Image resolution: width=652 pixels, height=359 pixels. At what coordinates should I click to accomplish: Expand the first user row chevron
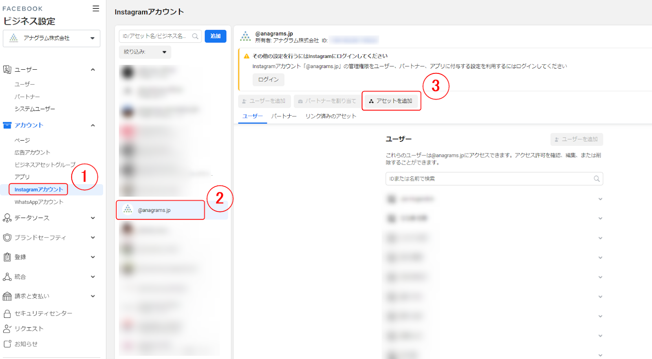[600, 199]
